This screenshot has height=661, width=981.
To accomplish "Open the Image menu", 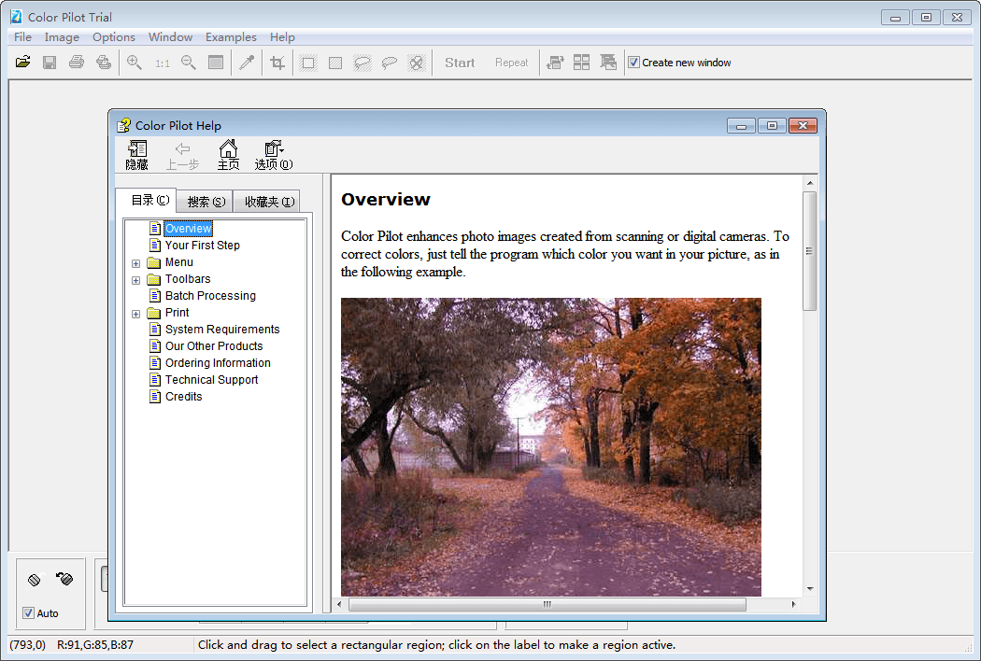I will (62, 37).
